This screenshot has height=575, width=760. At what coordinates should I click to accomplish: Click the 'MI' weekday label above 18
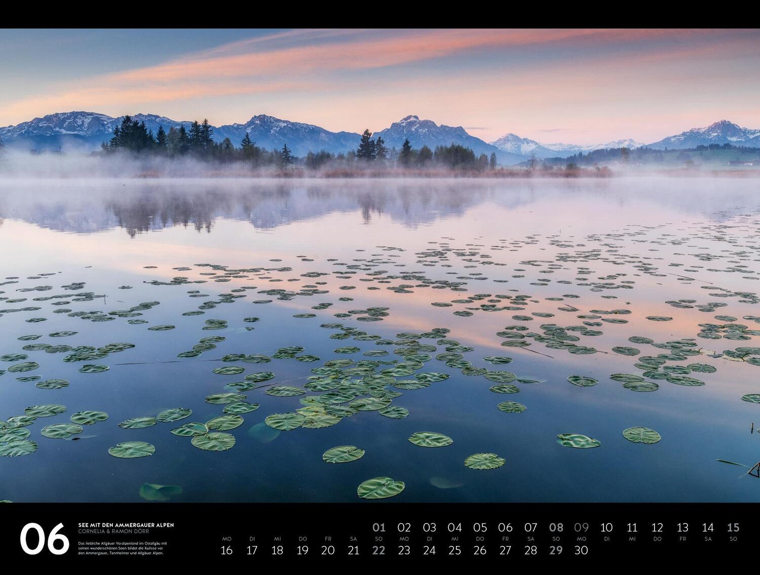(x=277, y=539)
